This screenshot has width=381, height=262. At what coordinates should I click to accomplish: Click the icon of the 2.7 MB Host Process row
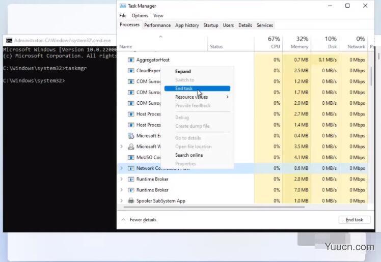pos(131,114)
